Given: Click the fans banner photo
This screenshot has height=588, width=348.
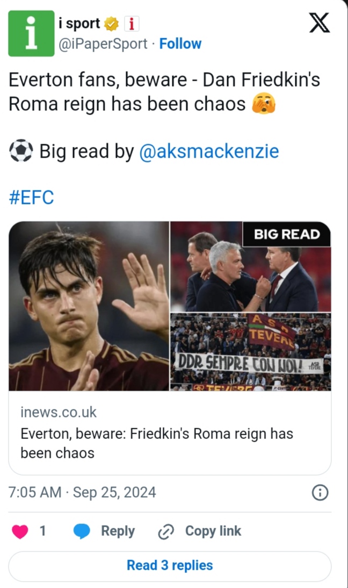Looking at the screenshot, I should tap(250, 352).
